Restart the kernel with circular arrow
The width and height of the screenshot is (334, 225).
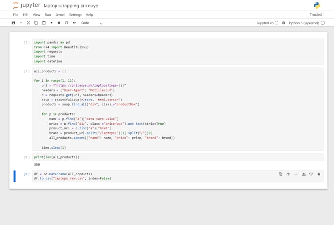(66, 23)
